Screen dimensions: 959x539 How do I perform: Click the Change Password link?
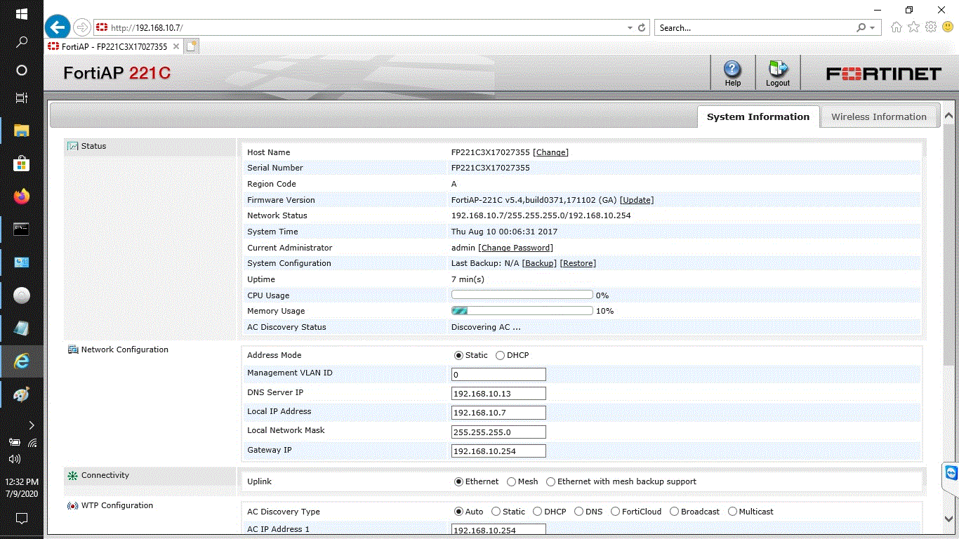pos(515,248)
